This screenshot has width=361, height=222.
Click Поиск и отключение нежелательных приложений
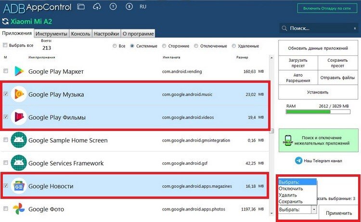tap(319, 140)
